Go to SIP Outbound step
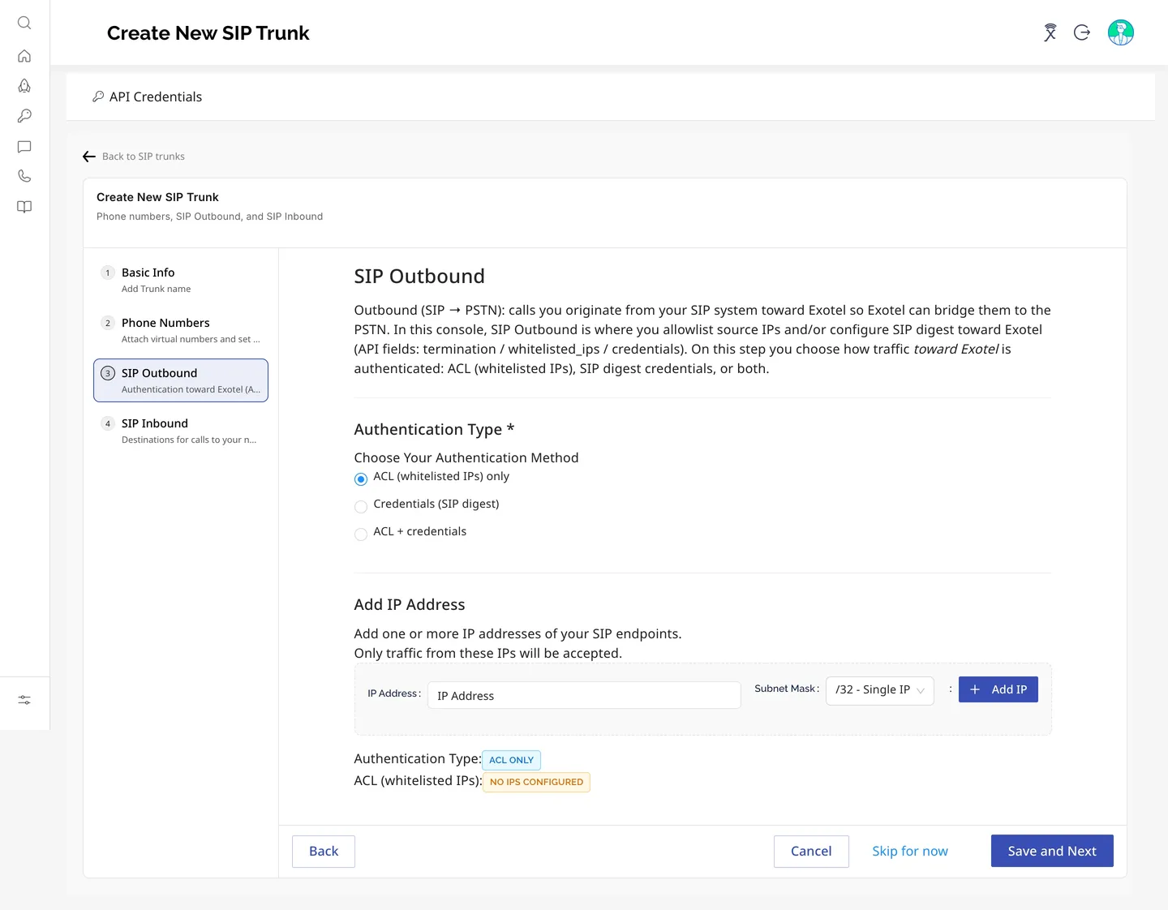The height and width of the screenshot is (910, 1168). [x=181, y=380]
